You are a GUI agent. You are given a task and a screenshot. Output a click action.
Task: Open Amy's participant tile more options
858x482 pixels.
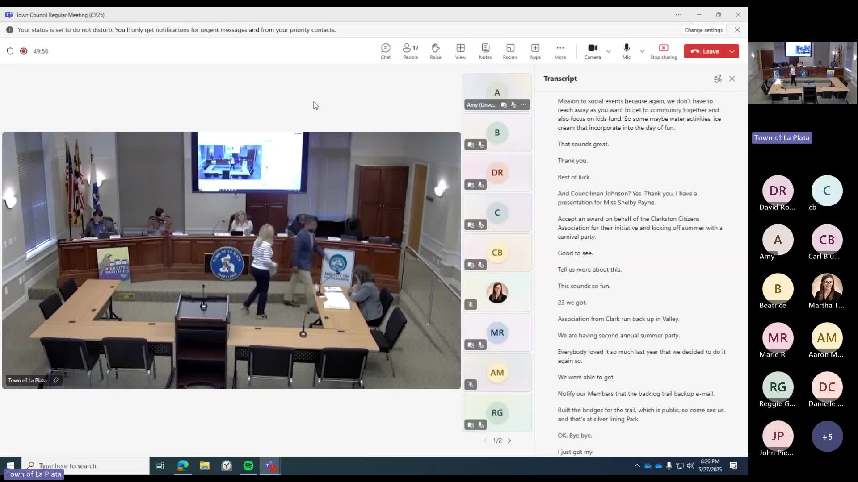click(x=523, y=105)
